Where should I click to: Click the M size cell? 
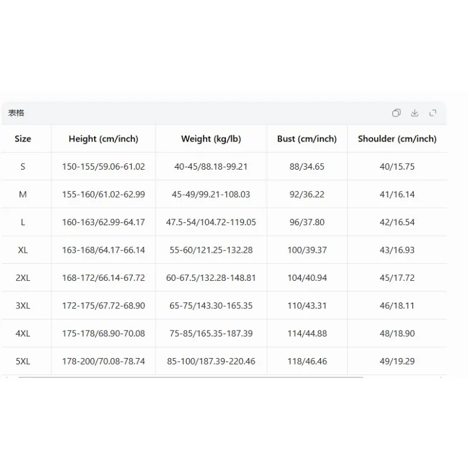coord(23,194)
